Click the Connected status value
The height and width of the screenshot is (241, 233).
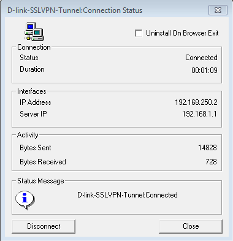tap(201, 58)
